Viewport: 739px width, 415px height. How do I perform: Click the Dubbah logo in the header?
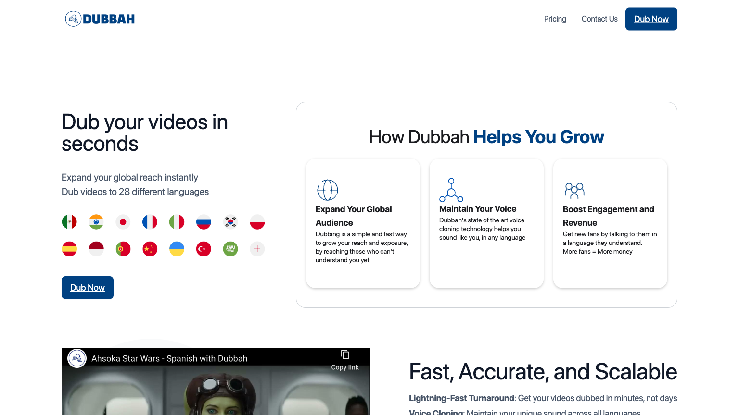(100, 19)
